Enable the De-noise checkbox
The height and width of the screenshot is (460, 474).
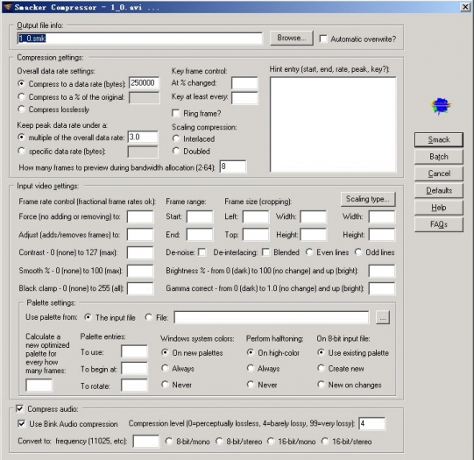coord(202,252)
